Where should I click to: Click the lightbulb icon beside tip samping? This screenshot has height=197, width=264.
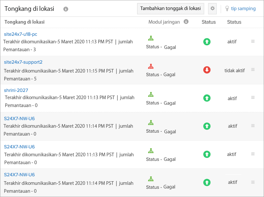tap(227, 9)
